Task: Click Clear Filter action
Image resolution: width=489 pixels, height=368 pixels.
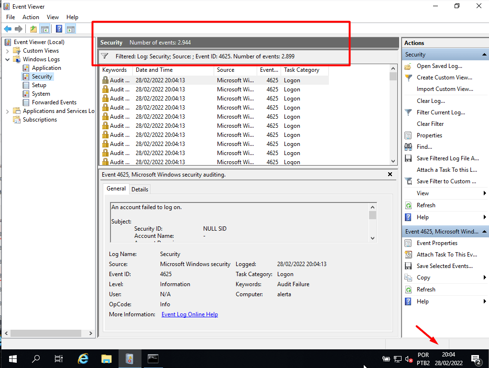Action: tap(430, 124)
